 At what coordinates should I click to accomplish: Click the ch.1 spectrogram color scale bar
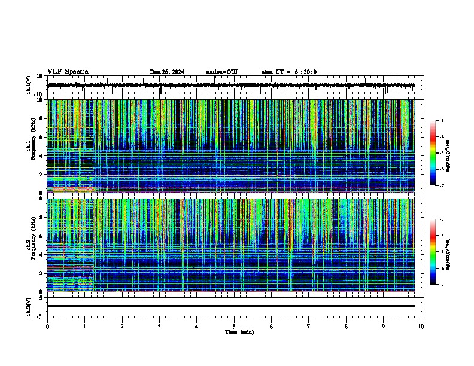pos(433,153)
